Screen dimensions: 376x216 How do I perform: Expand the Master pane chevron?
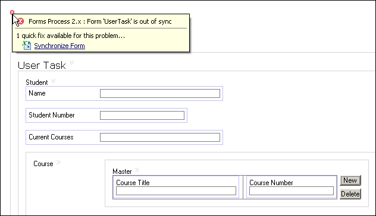(x=137, y=170)
